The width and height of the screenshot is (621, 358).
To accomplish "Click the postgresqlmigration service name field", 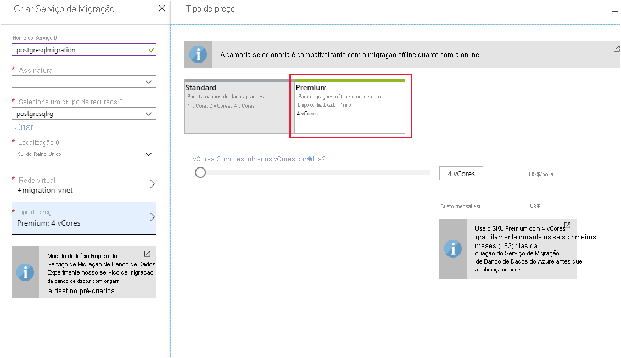I will tap(82, 49).
